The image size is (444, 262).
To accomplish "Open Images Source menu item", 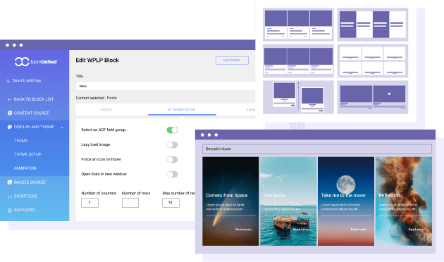I will (x=30, y=182).
